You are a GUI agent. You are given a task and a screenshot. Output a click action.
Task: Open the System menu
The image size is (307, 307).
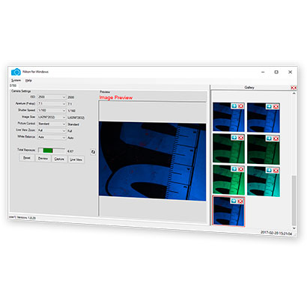coord(16,80)
